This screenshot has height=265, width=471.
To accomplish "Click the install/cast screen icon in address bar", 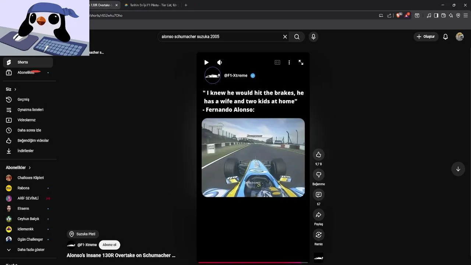I will pyautogui.click(x=381, y=15).
